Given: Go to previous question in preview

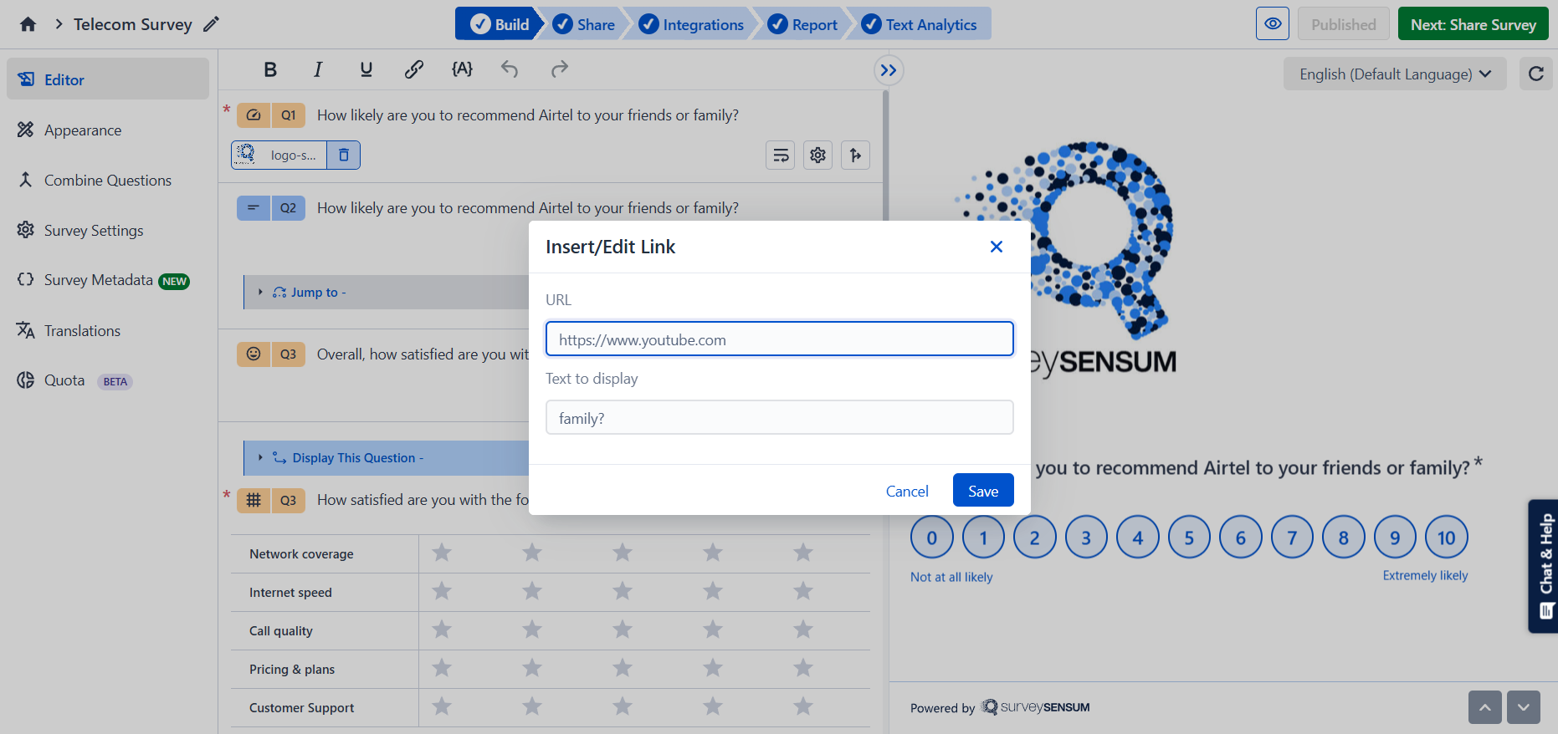Looking at the screenshot, I should tap(1485, 707).
